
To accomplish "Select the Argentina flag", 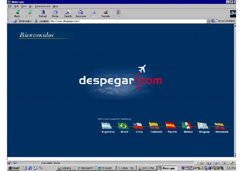I will pos(106,126).
